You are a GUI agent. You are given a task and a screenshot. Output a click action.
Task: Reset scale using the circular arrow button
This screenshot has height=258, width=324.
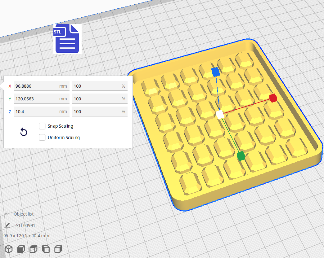coord(24,132)
